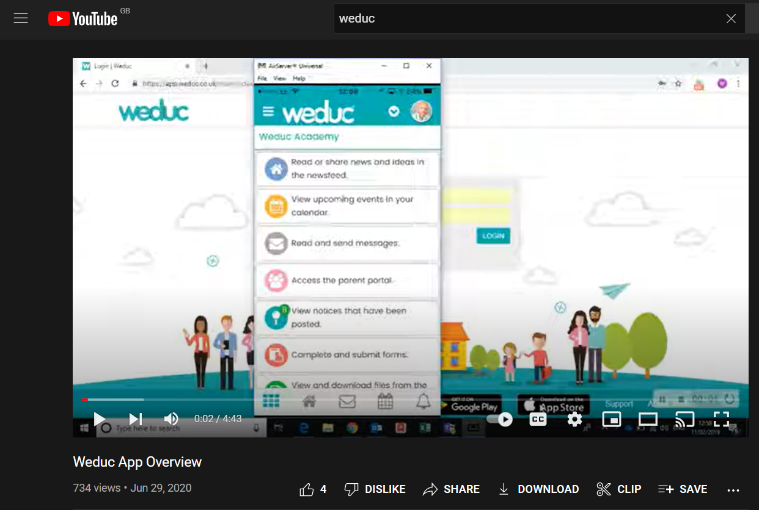Mute the video volume
The width and height of the screenshot is (759, 510).
171,418
